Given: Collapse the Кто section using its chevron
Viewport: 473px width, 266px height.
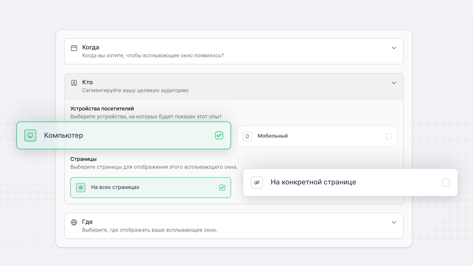Looking at the screenshot, I should (x=394, y=83).
